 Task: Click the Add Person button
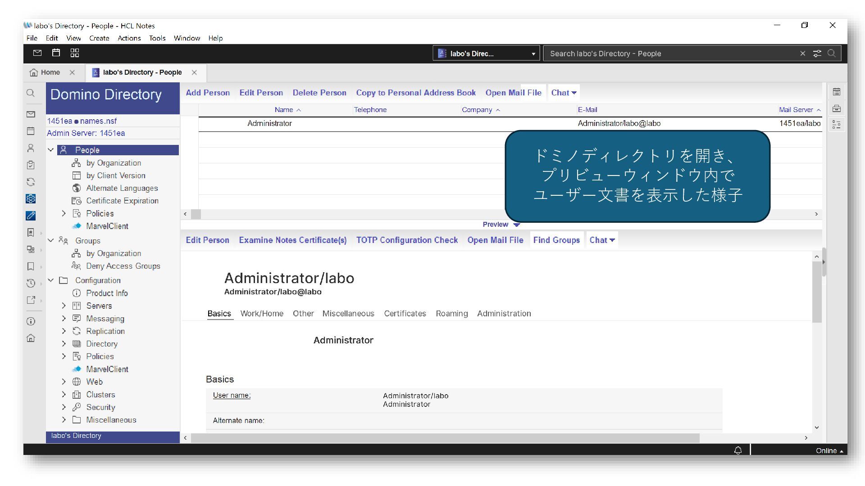click(208, 93)
